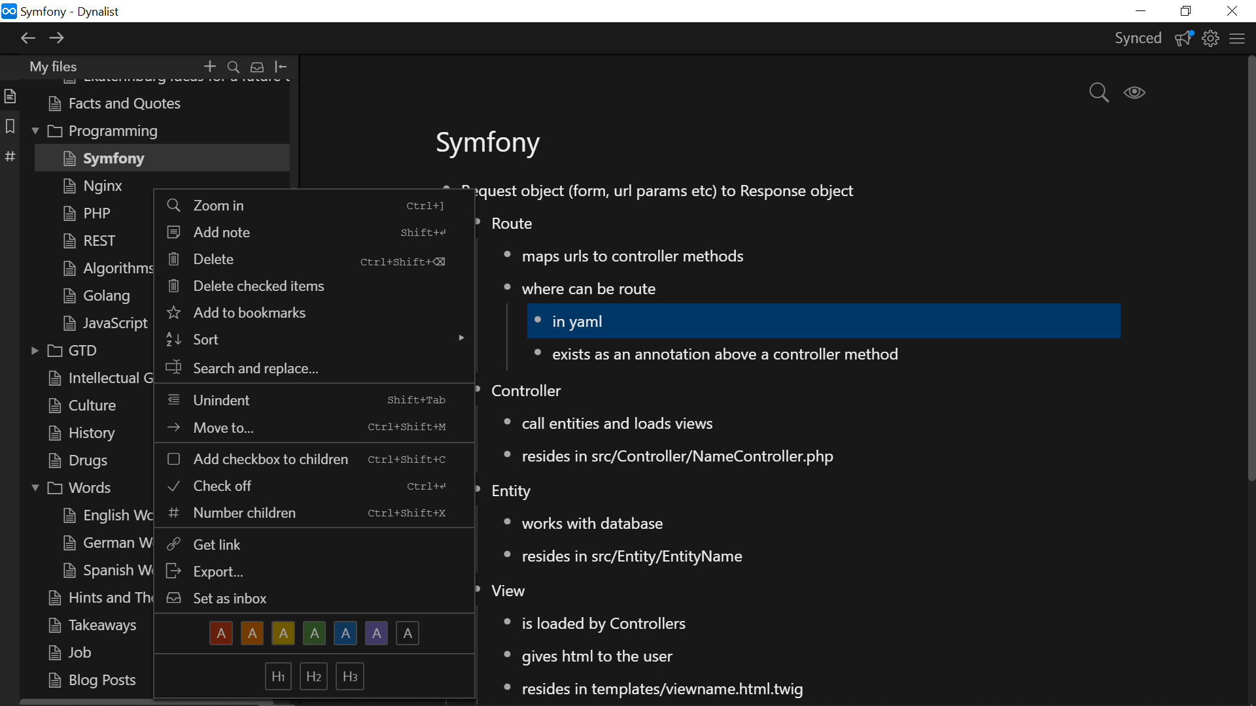Expand the GTD folder

(35, 351)
